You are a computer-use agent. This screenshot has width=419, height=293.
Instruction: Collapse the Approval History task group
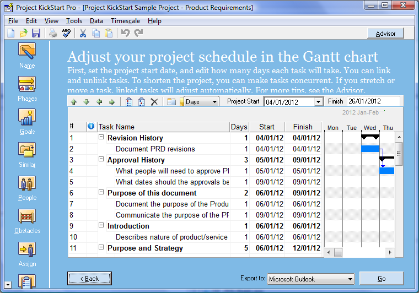(101, 159)
